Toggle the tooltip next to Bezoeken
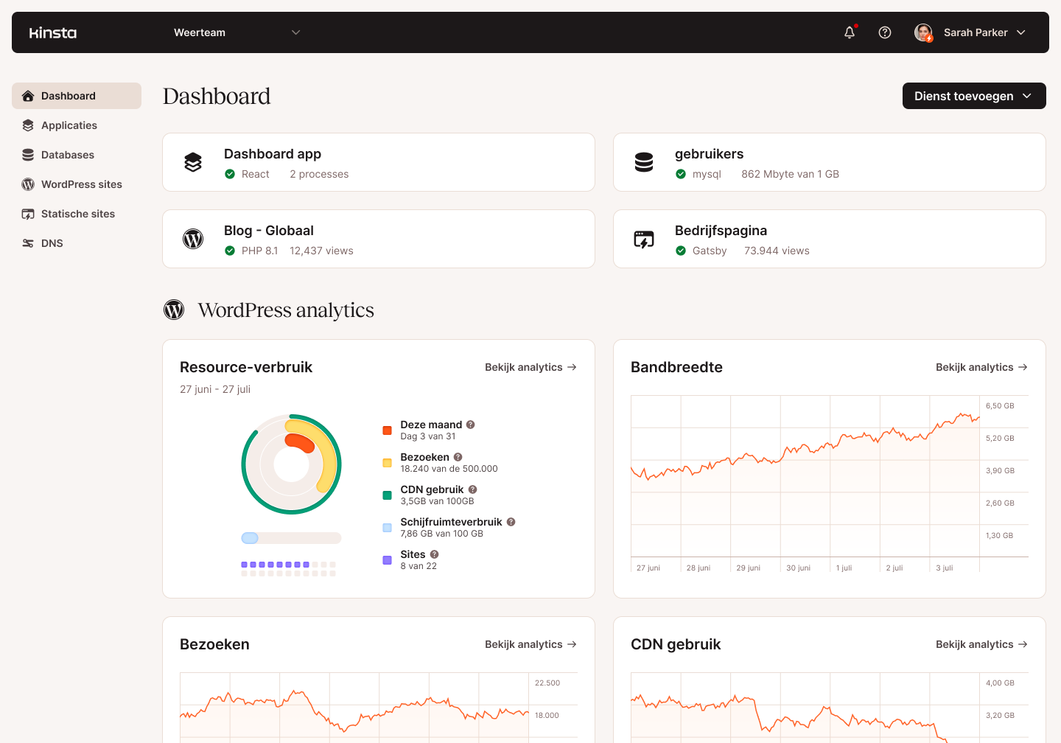Viewport: 1061px width, 743px height. coord(458,457)
